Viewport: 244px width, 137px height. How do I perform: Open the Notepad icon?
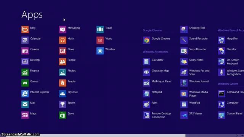(146, 94)
